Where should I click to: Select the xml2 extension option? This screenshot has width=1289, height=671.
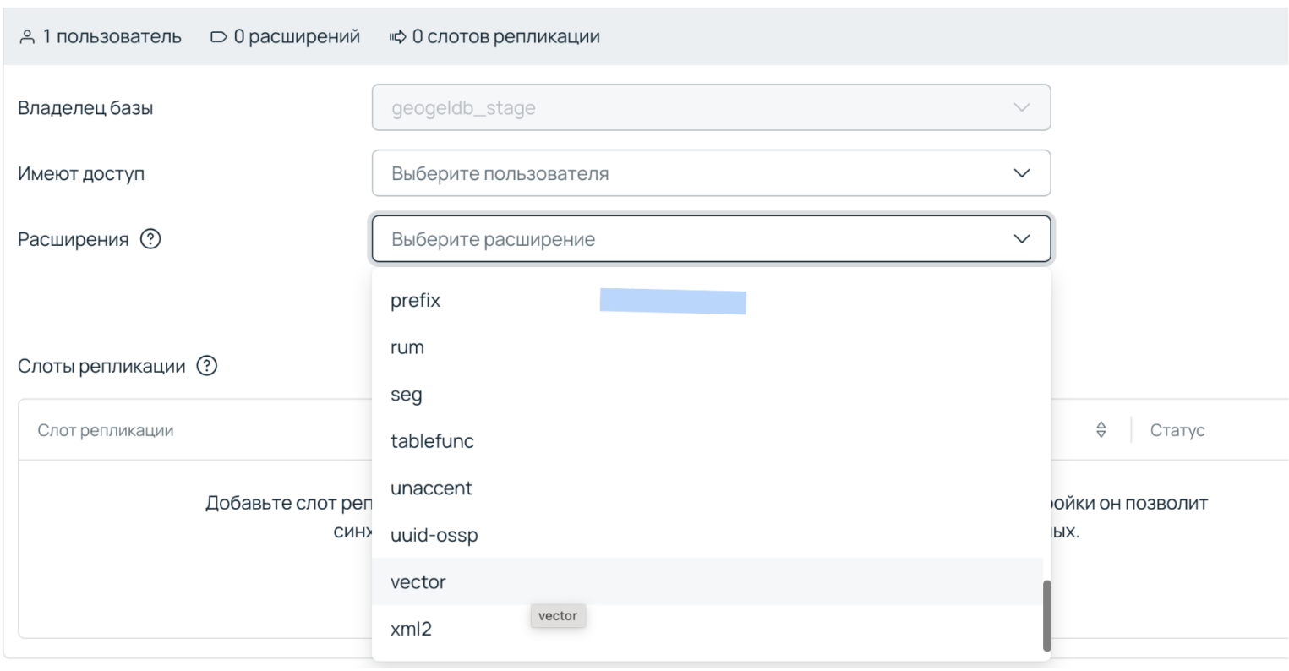[707, 629]
